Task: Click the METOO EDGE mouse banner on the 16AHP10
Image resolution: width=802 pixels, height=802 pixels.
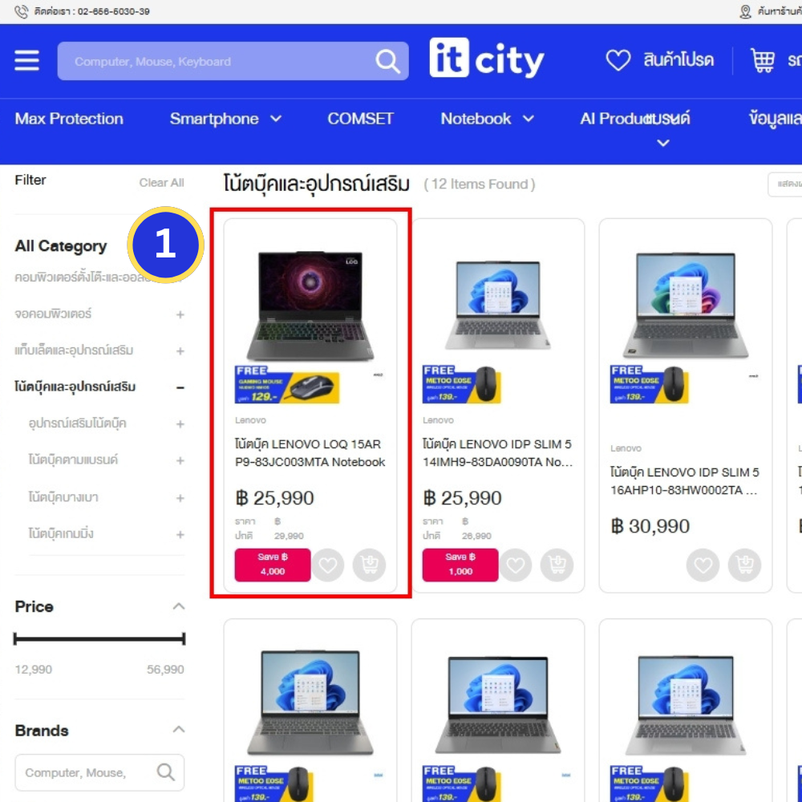Action: pyautogui.click(x=650, y=385)
